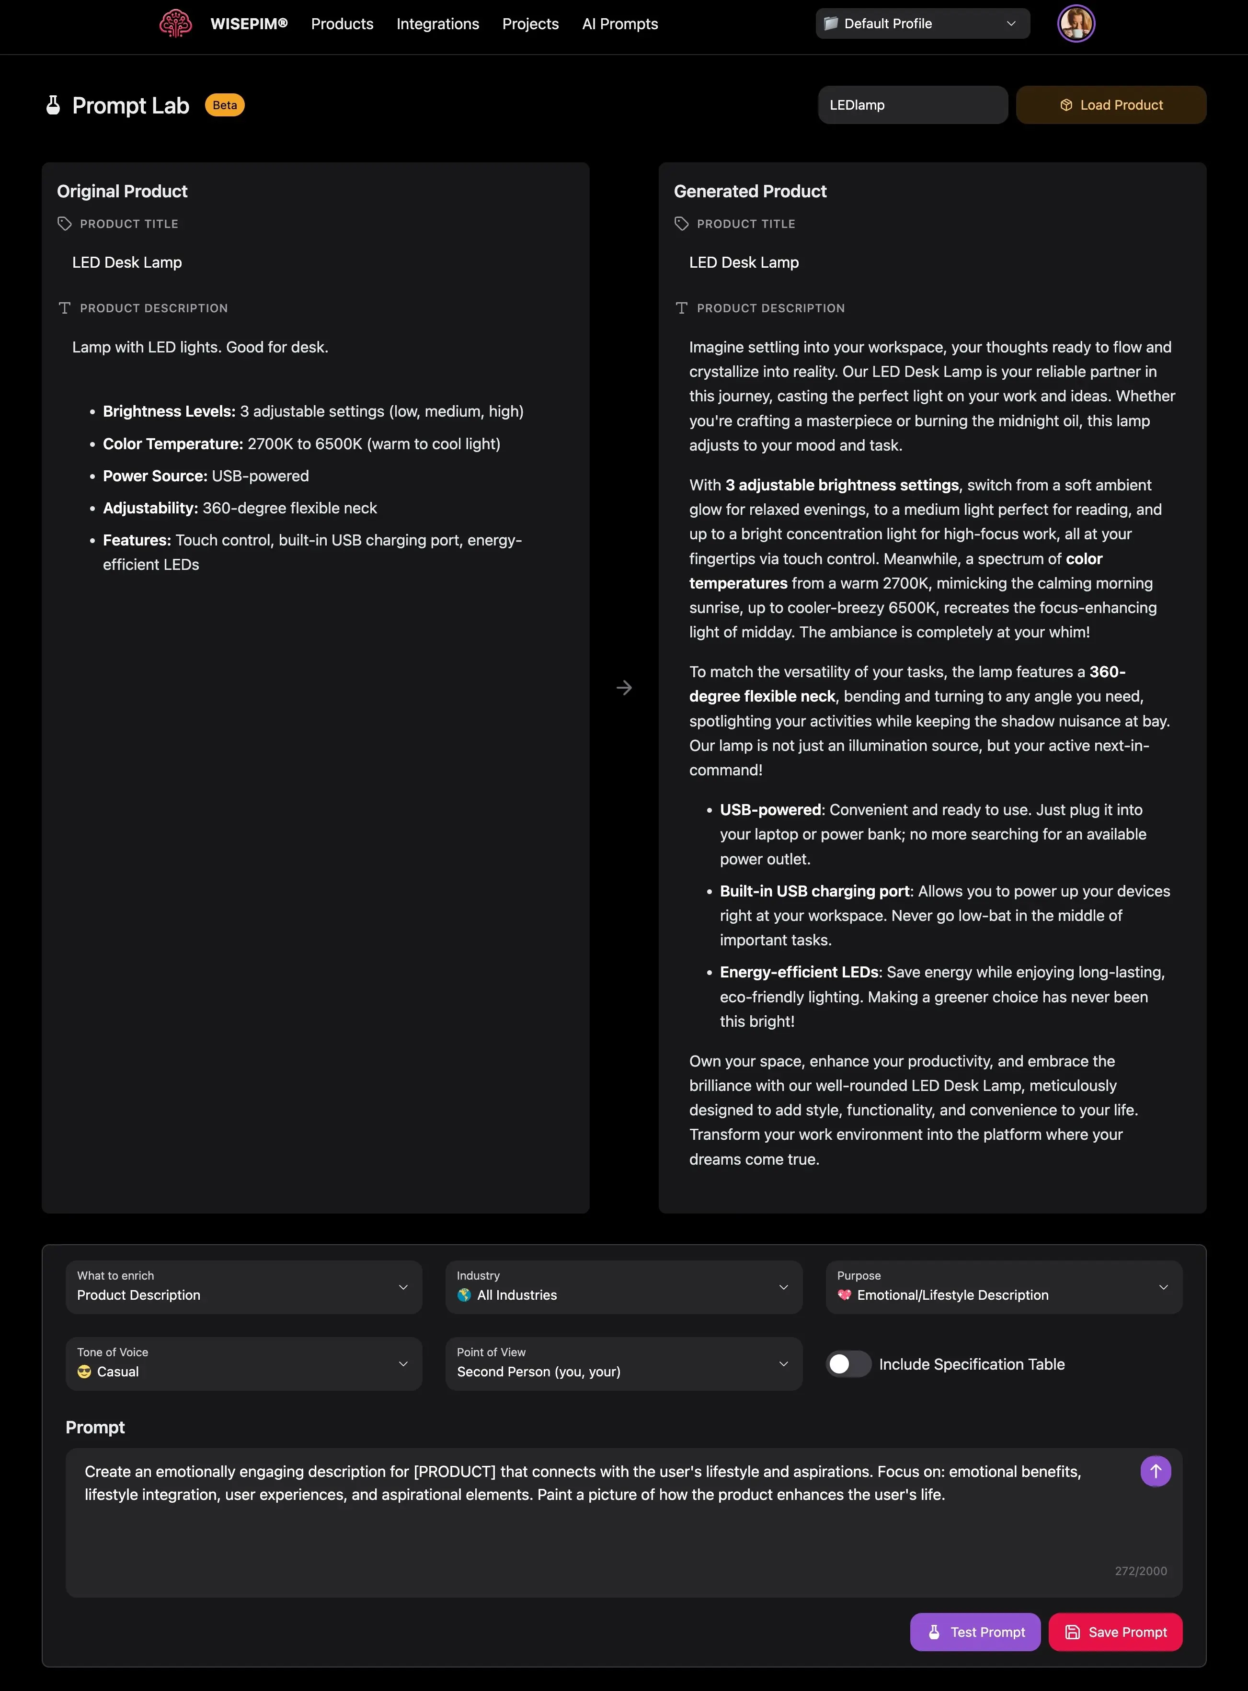
Task: Open the Industry dropdown
Action: click(x=623, y=1286)
